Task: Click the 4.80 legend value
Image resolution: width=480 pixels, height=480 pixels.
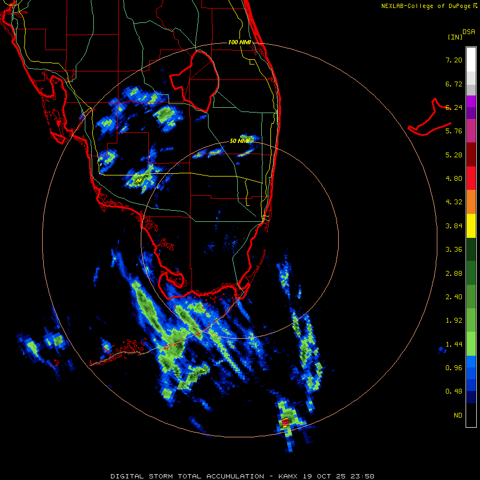Action: [454, 179]
